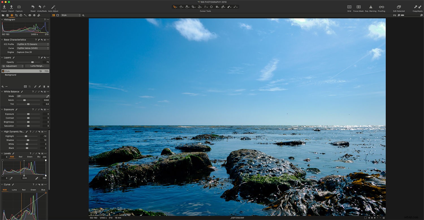Choose the Straighten cursor tool
The image size is (424, 220).
pyautogui.click(x=199, y=6)
